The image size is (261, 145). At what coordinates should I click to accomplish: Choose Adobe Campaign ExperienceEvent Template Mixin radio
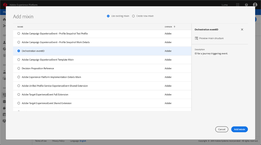click(19, 60)
